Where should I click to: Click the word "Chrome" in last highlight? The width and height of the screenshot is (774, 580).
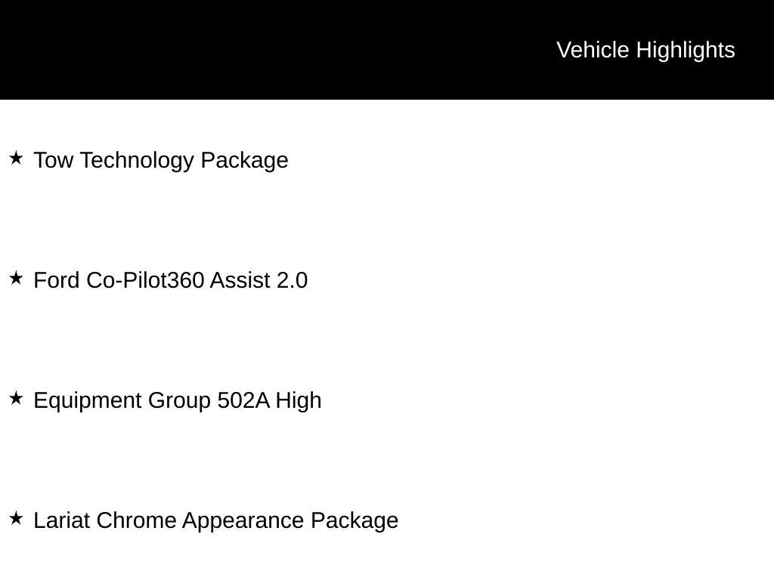(136, 520)
